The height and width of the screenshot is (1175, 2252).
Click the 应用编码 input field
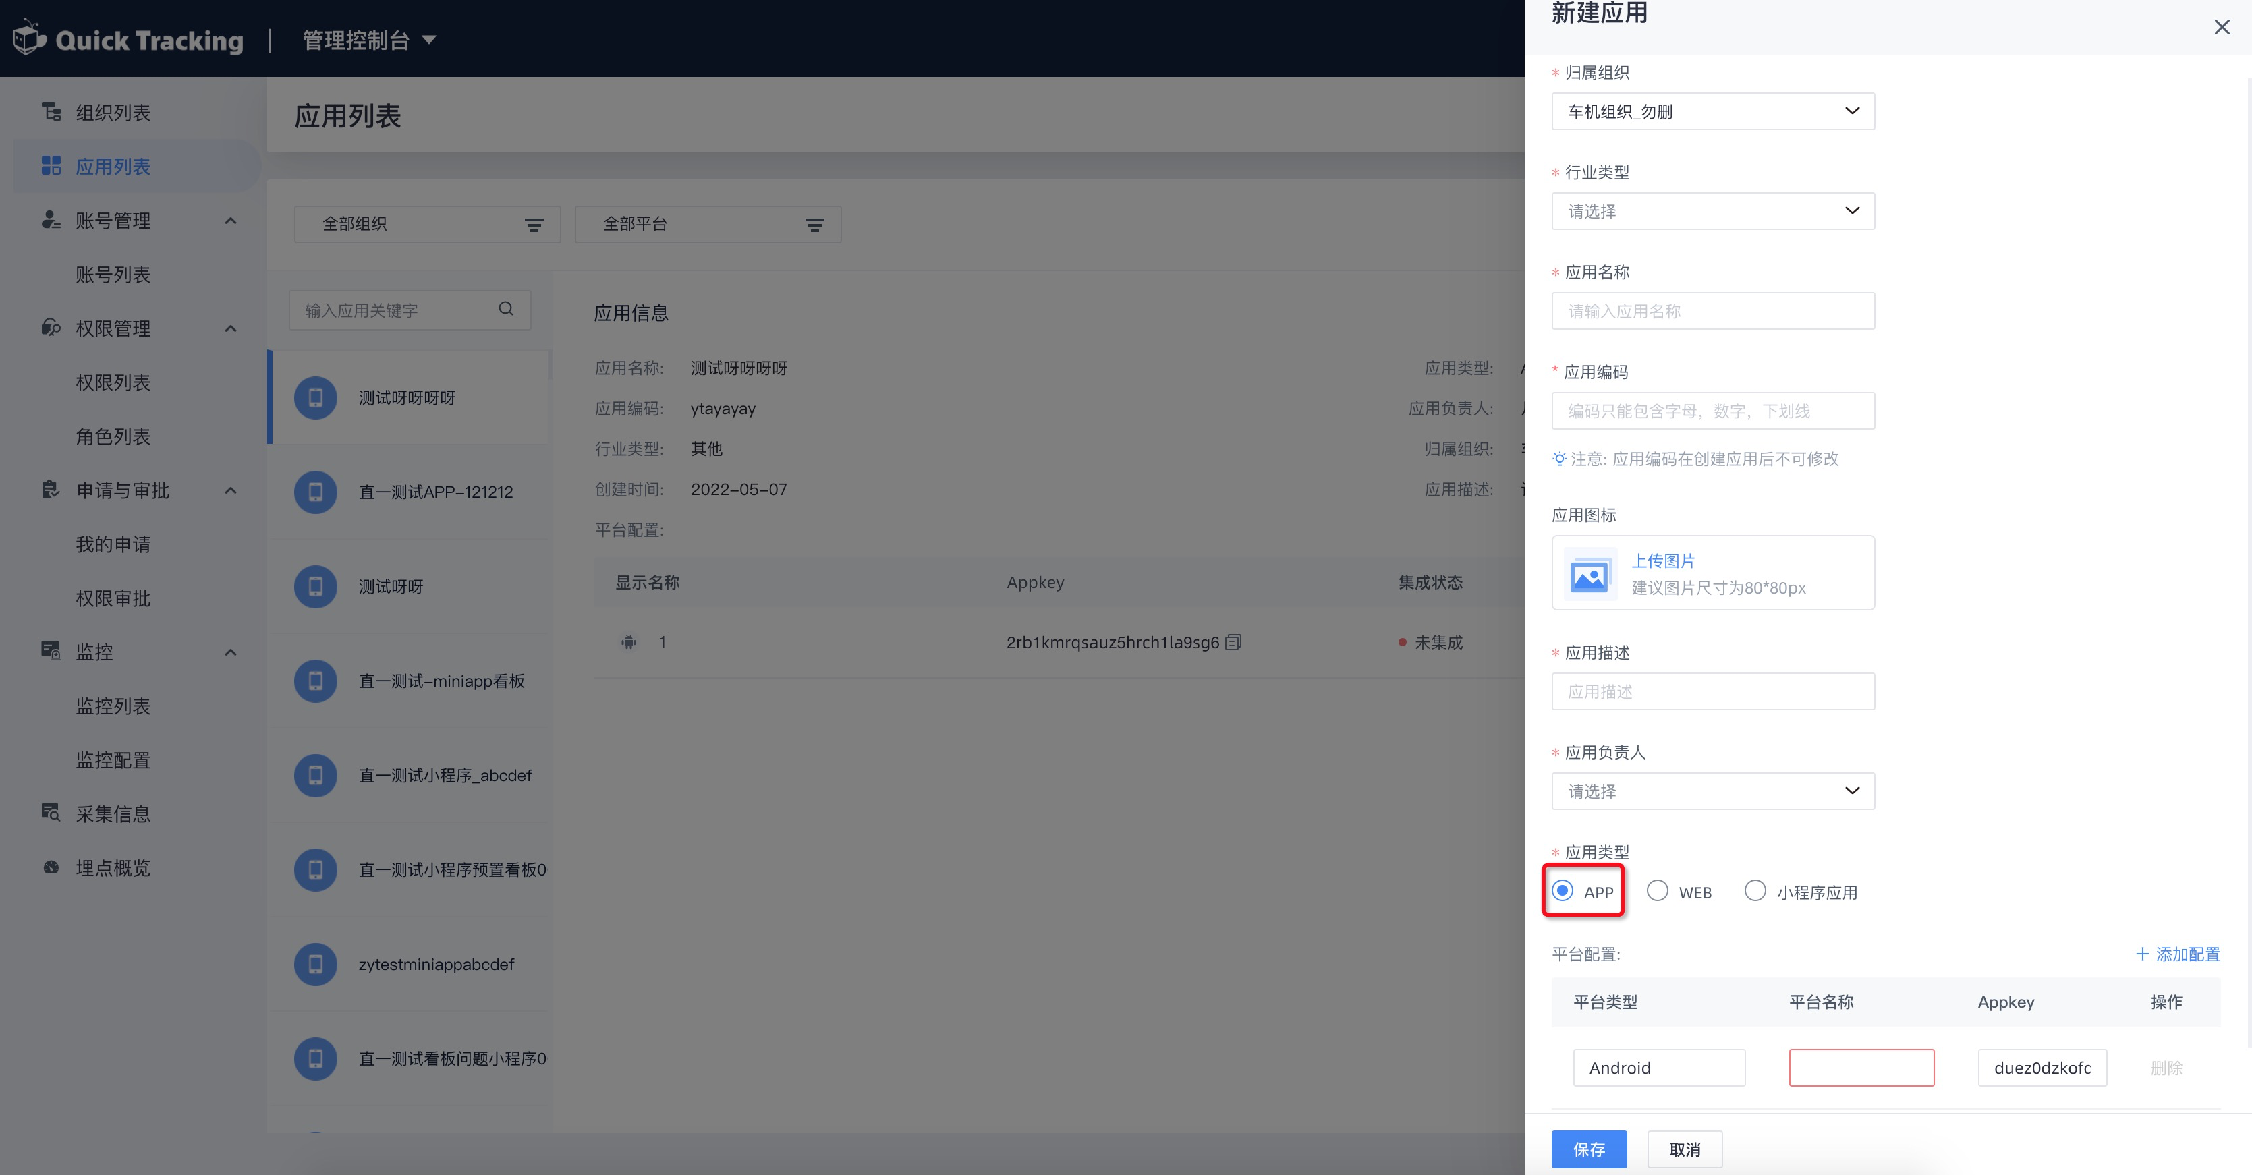tap(1712, 410)
